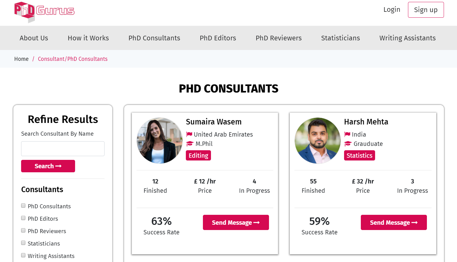
Task: Click the flag icon beside United Arab Emirates
Action: (x=189, y=134)
